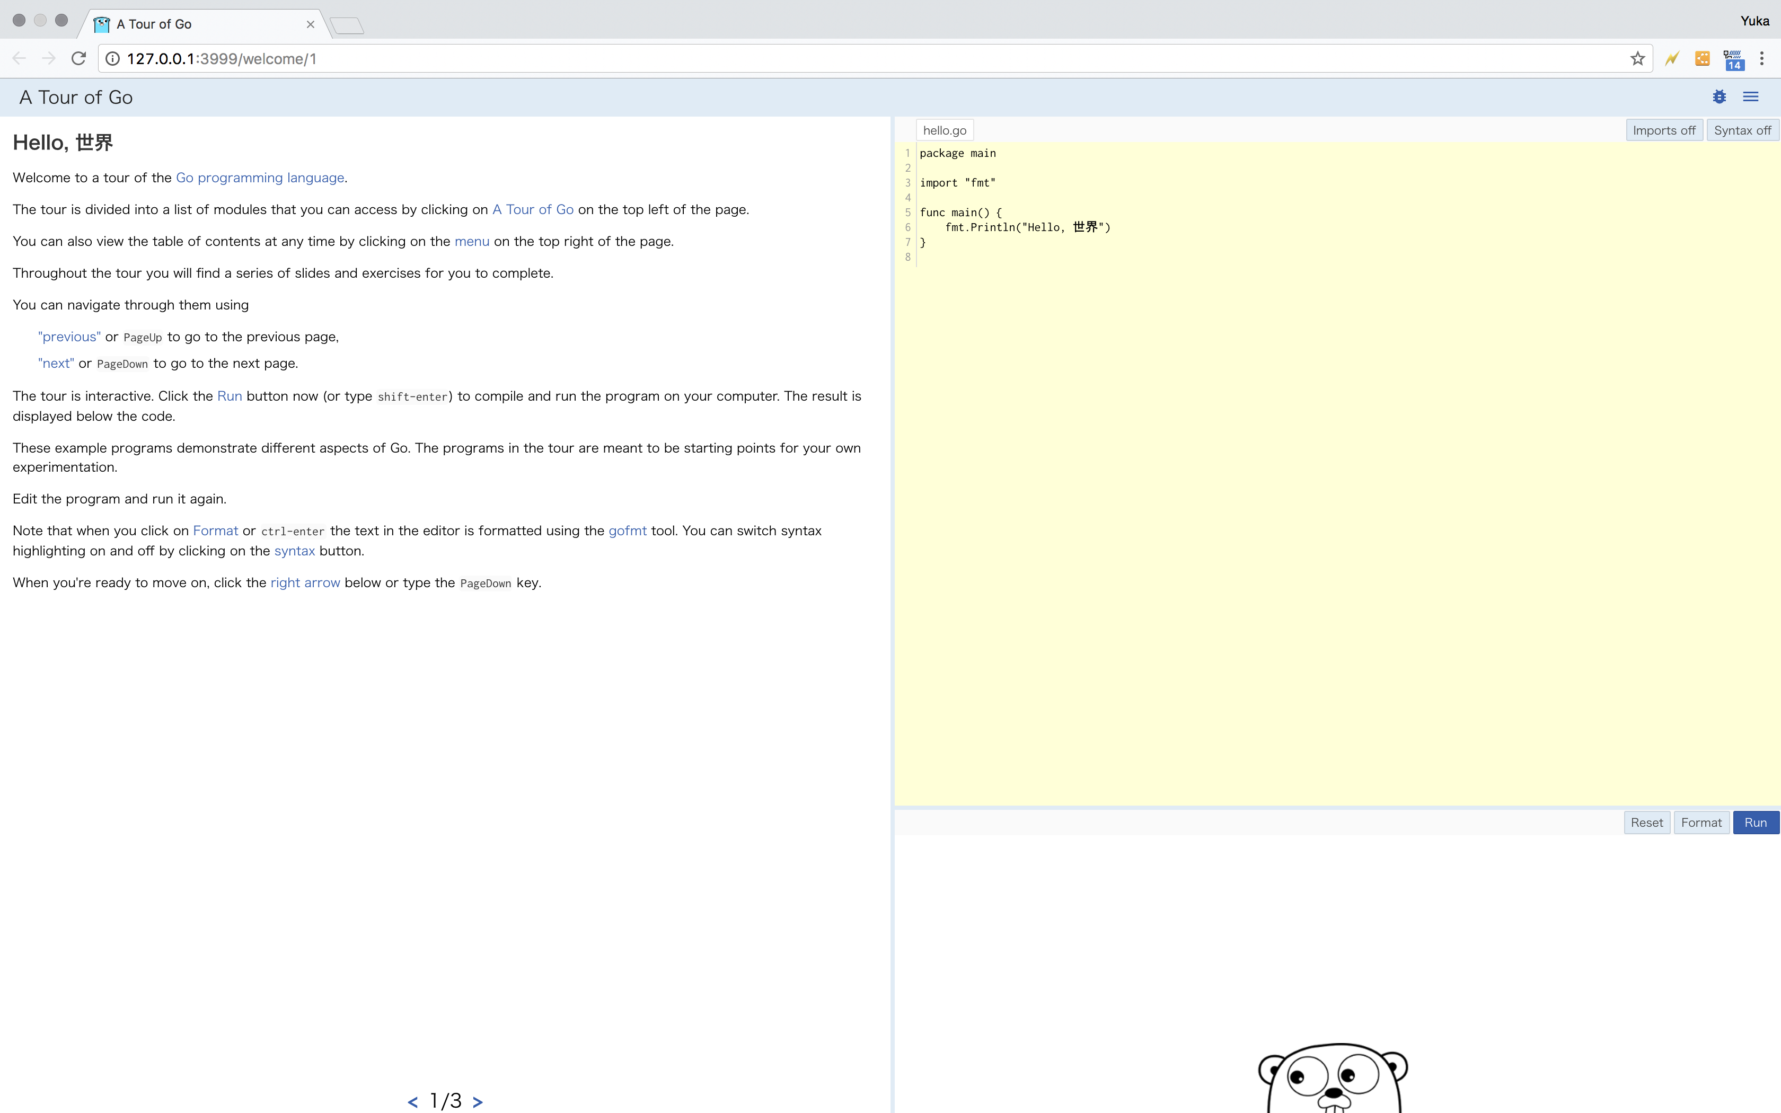Click the yellow lightning extension icon

click(1672, 59)
